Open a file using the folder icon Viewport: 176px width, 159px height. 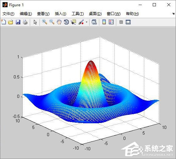[x=11, y=22]
